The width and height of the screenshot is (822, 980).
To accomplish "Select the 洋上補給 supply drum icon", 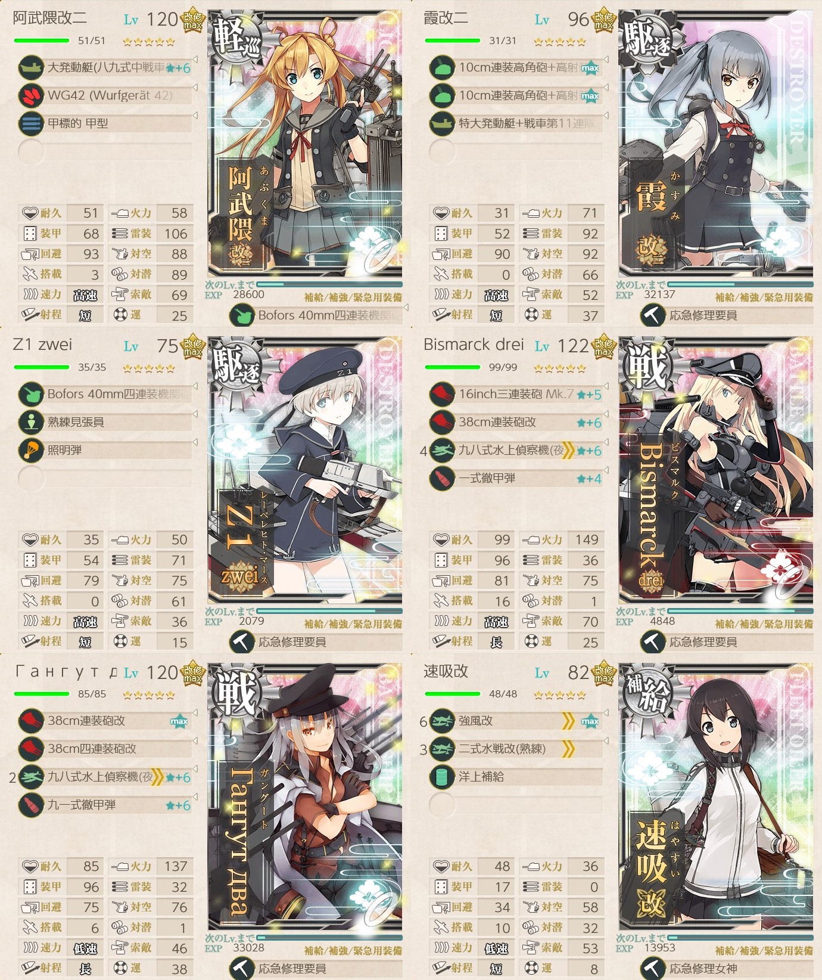I will (442, 777).
